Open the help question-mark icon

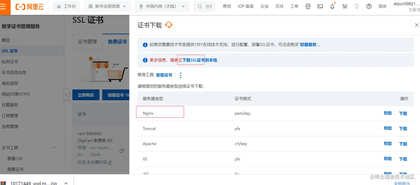click(369, 6)
